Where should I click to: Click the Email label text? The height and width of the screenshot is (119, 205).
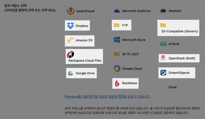point(172,87)
